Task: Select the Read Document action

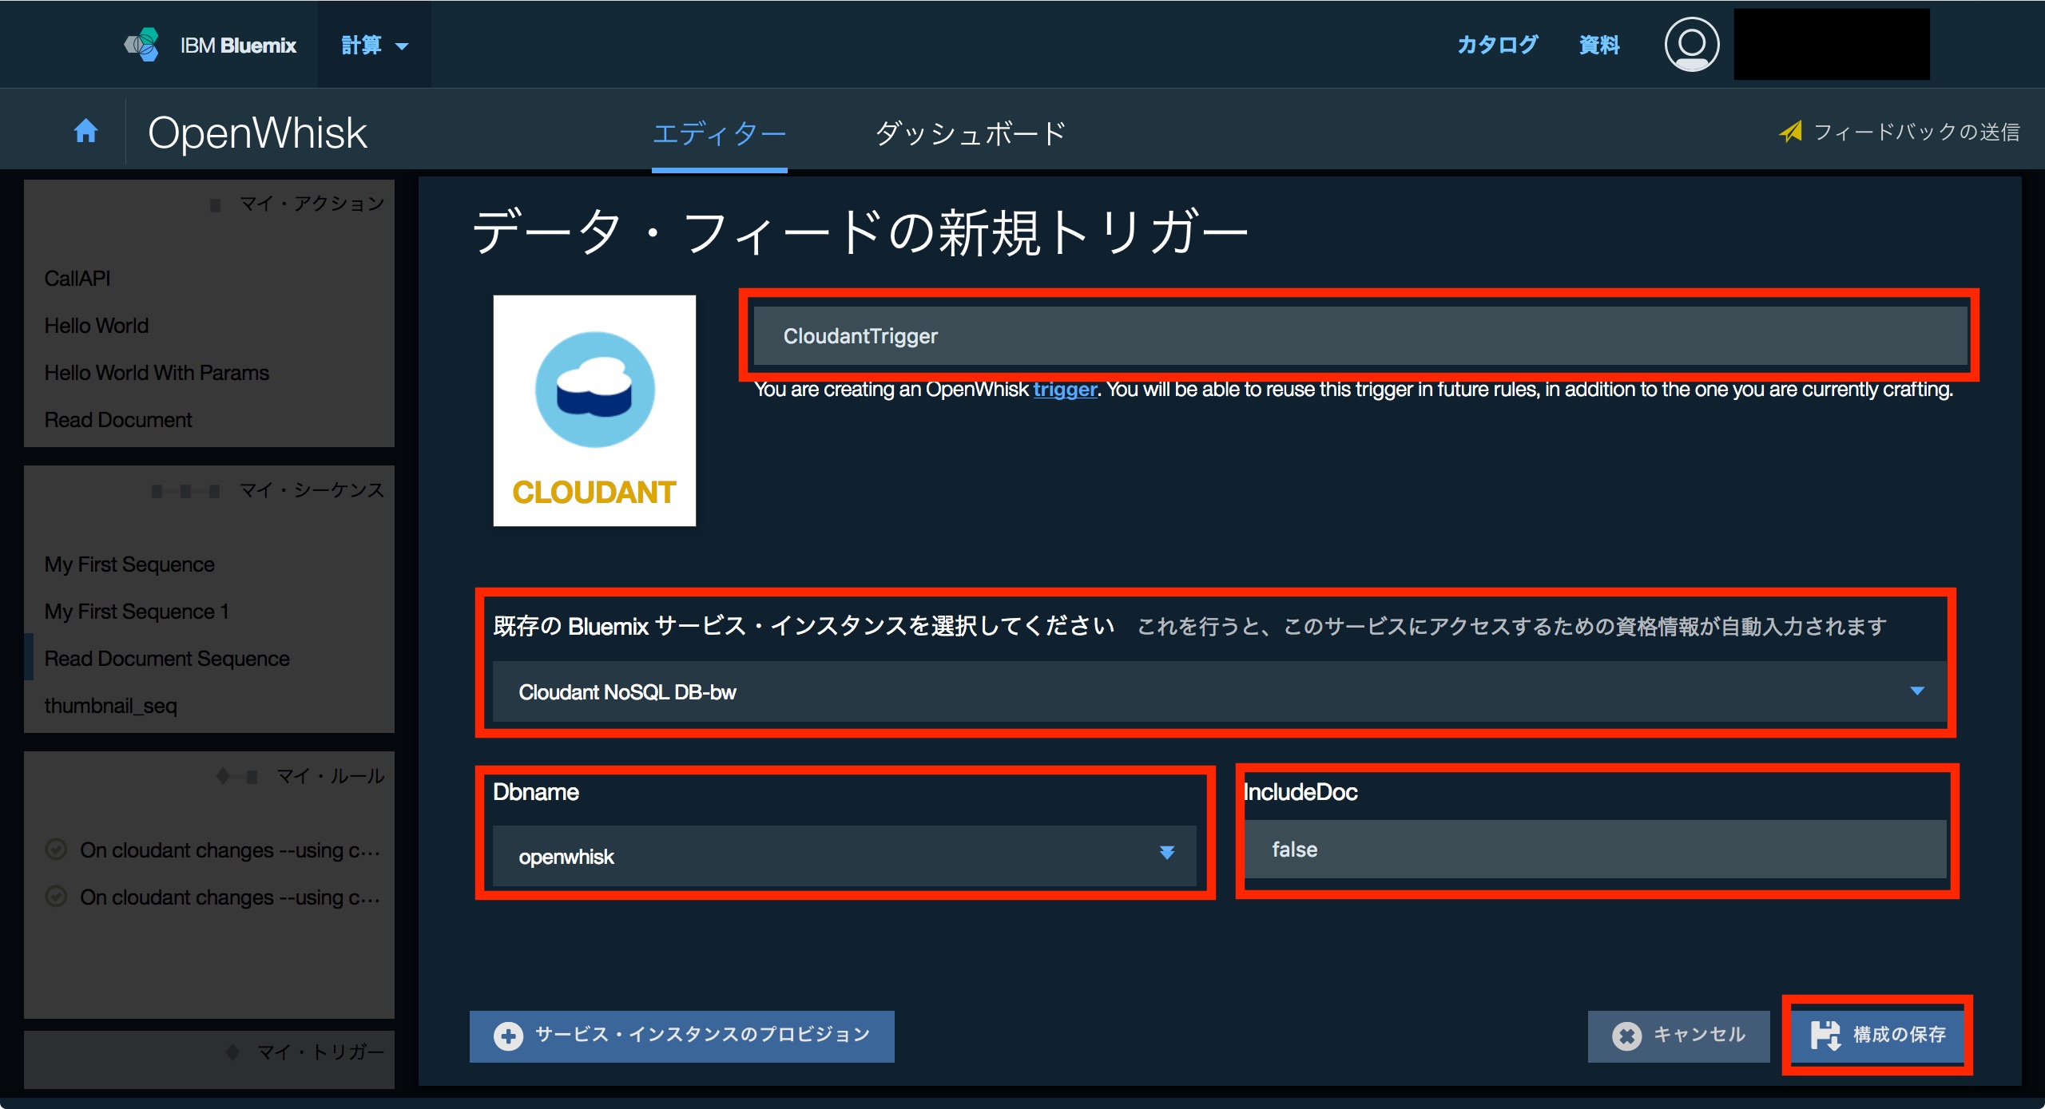Action: click(x=118, y=420)
